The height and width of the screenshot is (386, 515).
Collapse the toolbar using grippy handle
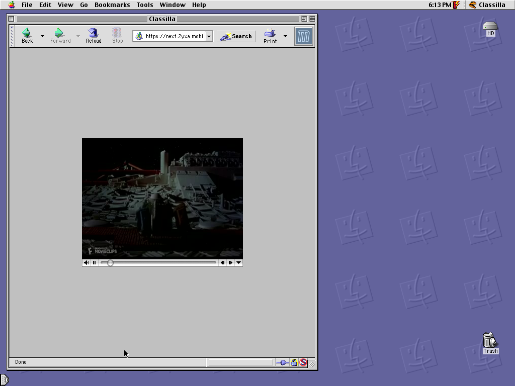click(x=12, y=36)
